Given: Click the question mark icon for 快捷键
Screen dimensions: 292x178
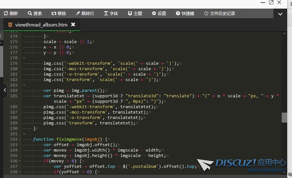Looking at the screenshot, I should [178, 13].
